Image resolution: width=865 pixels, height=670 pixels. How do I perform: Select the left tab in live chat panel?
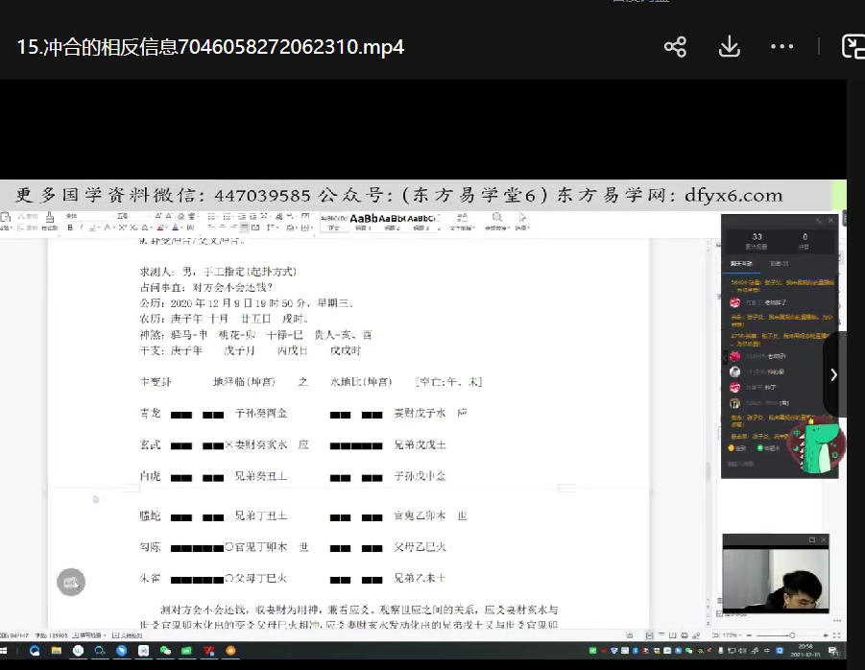point(742,263)
